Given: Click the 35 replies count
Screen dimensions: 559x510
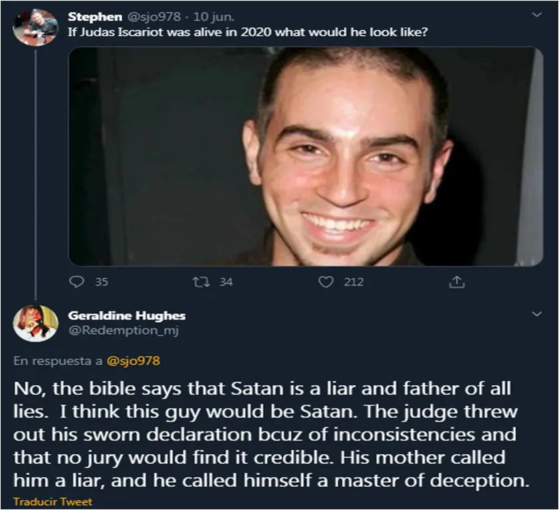Looking at the screenshot, I should [x=101, y=282].
